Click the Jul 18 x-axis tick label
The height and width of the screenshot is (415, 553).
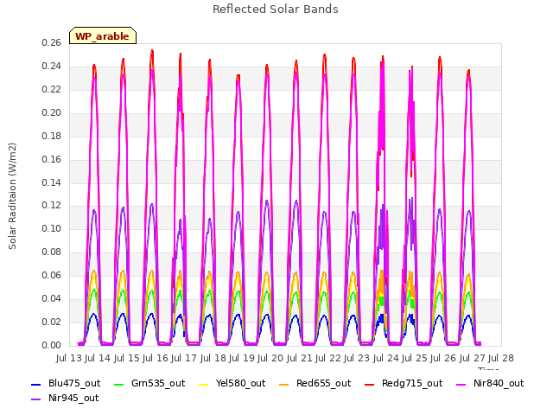213,358
